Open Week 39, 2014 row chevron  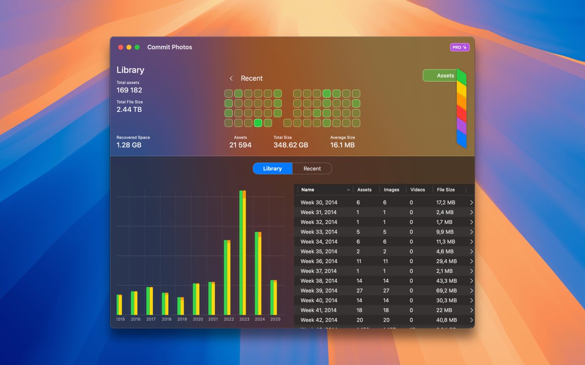[x=471, y=291]
